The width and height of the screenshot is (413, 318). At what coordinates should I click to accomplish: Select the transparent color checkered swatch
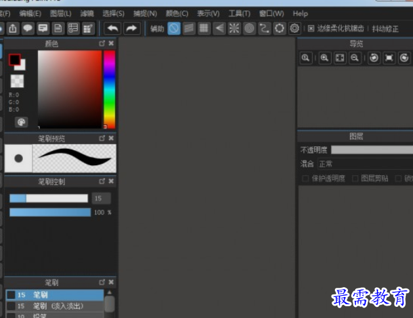[x=17, y=81]
